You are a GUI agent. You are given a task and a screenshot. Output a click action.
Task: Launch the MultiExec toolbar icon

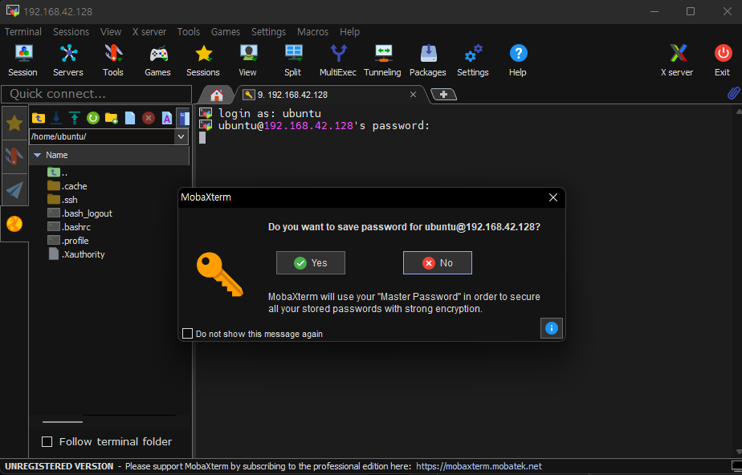coord(338,60)
